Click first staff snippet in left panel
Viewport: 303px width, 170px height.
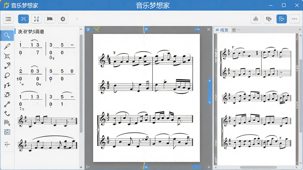(47, 121)
